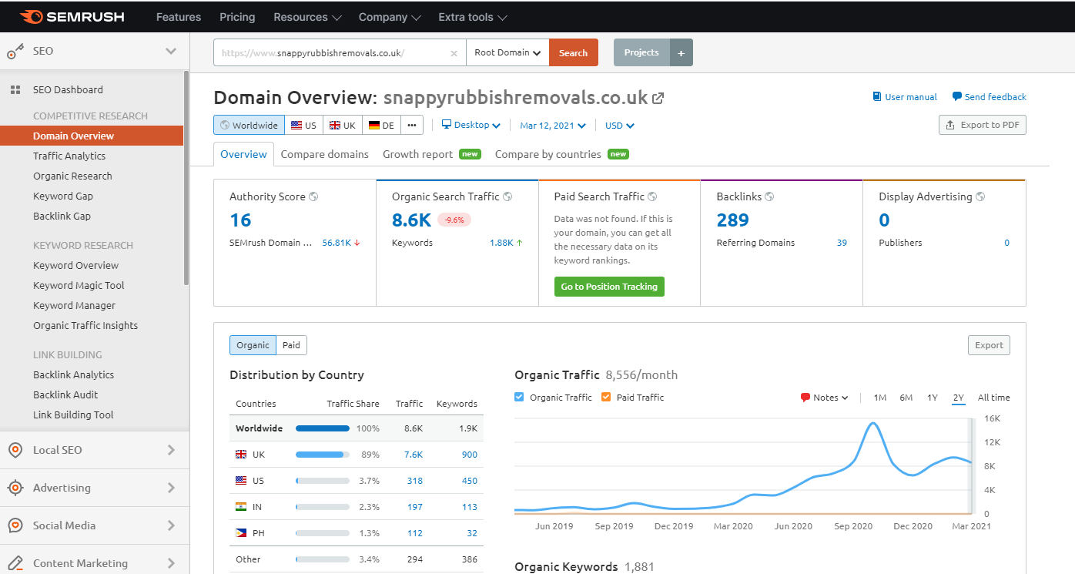Image resolution: width=1075 pixels, height=574 pixels.
Task: Collapse the SEO sidebar section
Action: pos(171,51)
